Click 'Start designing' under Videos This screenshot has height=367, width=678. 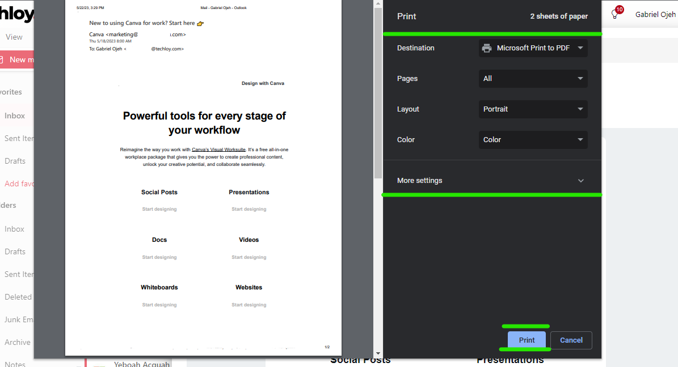(249, 257)
